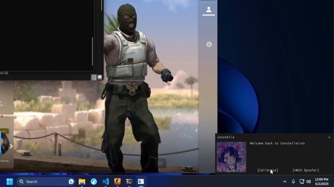Open the blue round browser icon in taskbar
Screen dimensions: 334x187
tap(94, 181)
